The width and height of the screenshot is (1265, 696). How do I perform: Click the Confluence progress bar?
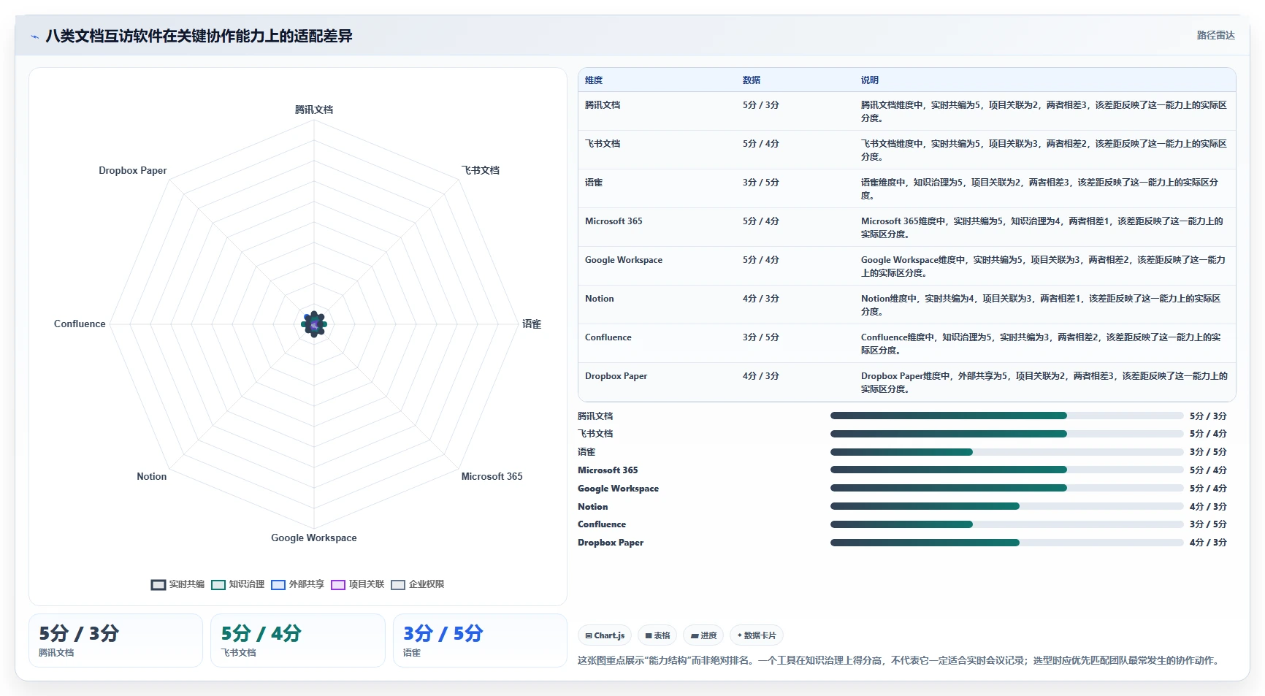1006,524
